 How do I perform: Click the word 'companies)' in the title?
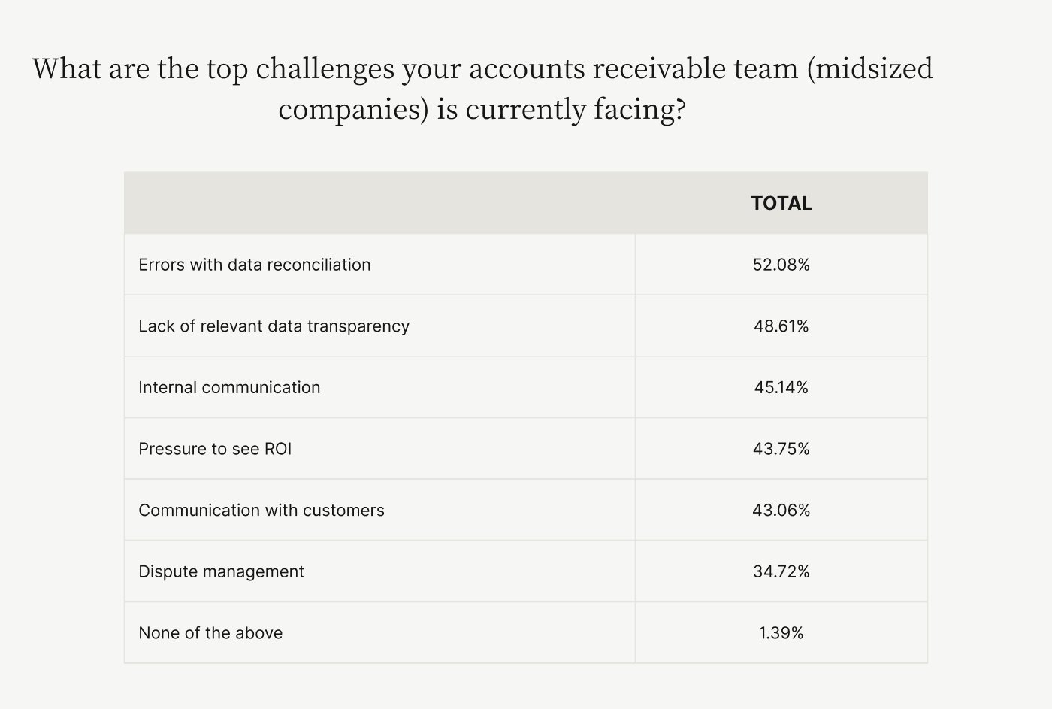coord(354,110)
